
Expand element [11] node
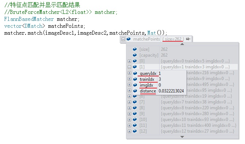(129, 125)
